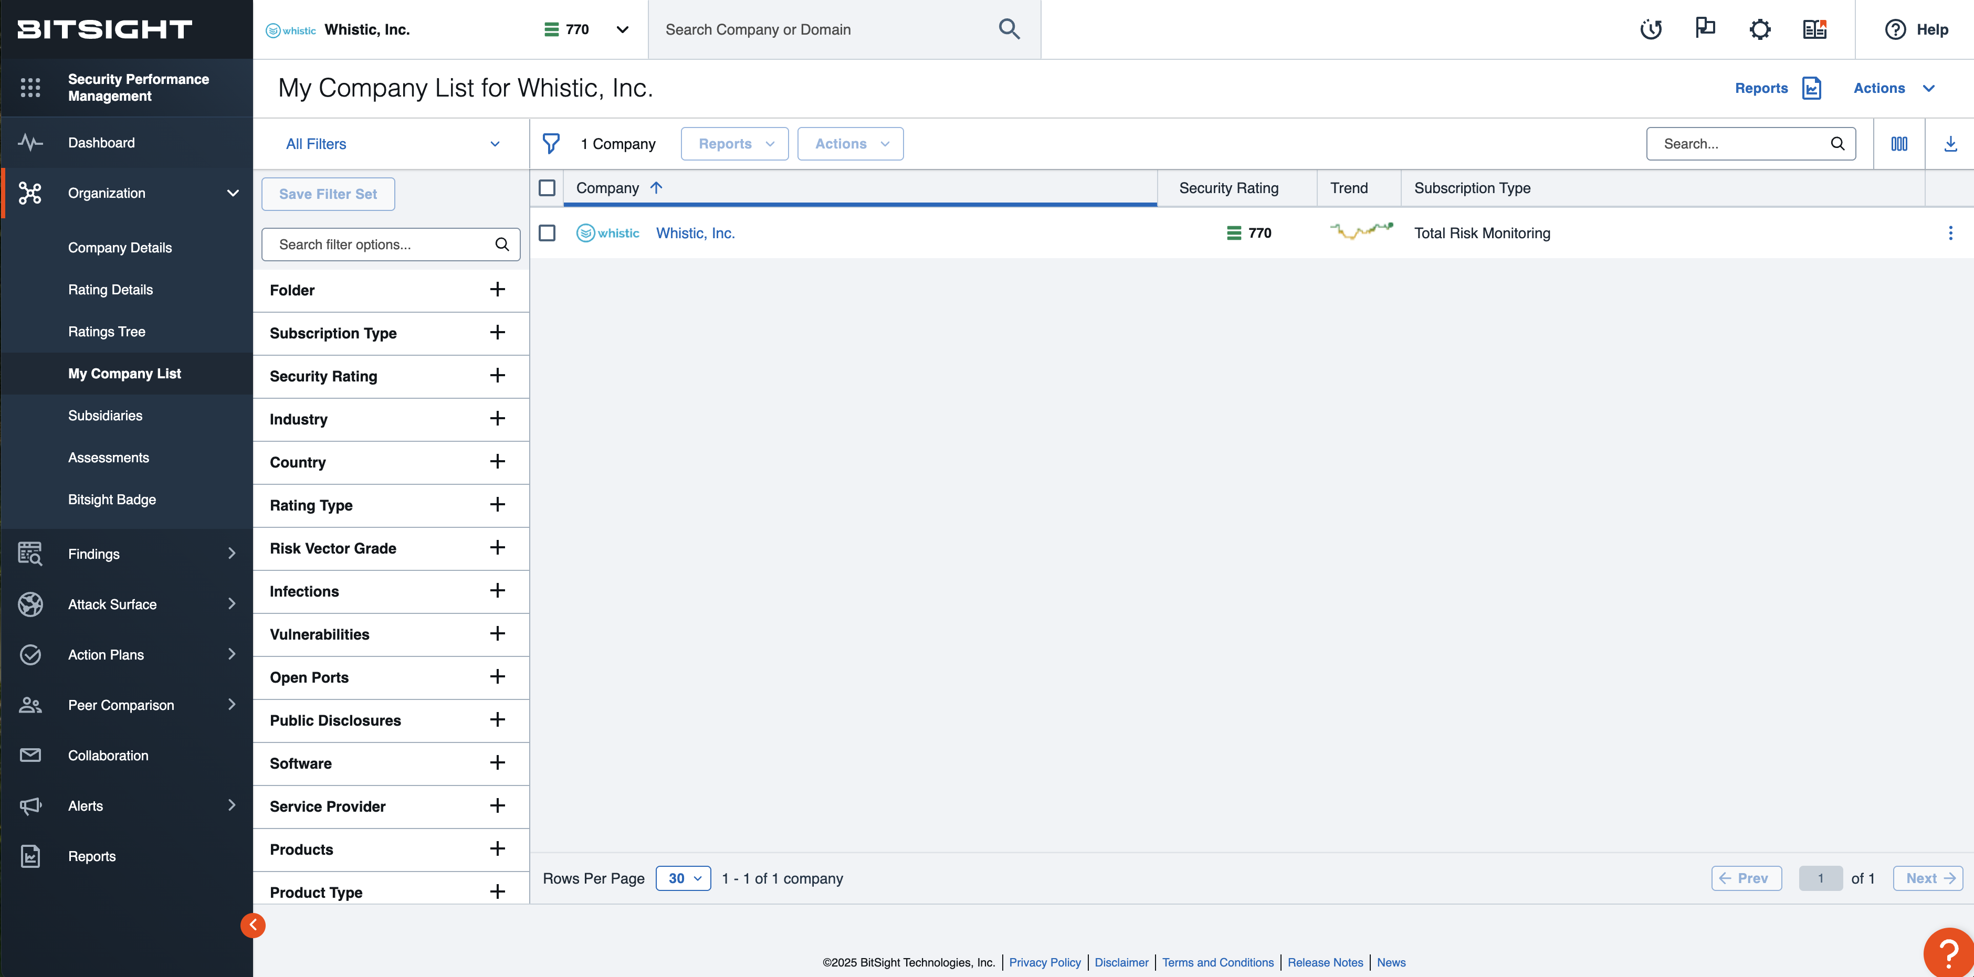Tick the select-all header checkbox
The height and width of the screenshot is (977, 1974).
pyautogui.click(x=547, y=188)
